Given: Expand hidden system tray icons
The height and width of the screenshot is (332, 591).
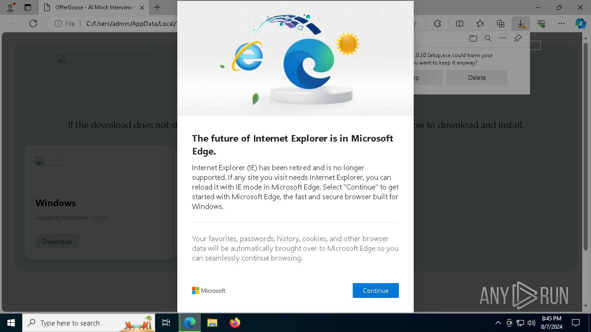Looking at the screenshot, I should tap(498, 323).
